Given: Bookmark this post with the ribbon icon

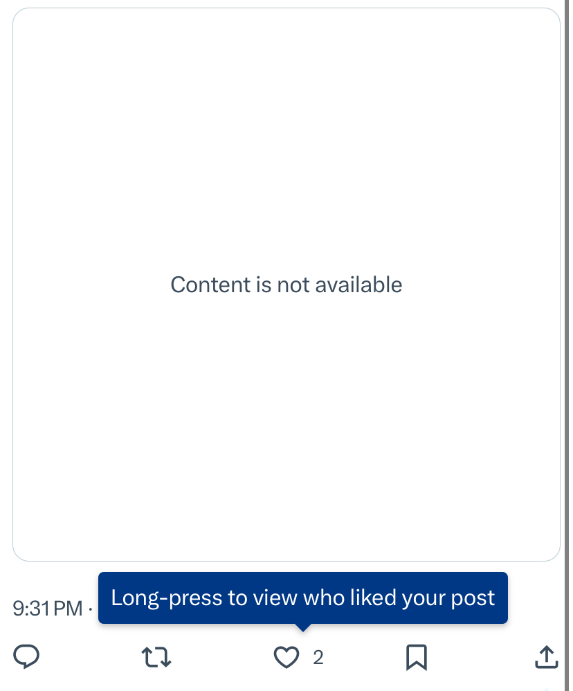Looking at the screenshot, I should [416, 657].
